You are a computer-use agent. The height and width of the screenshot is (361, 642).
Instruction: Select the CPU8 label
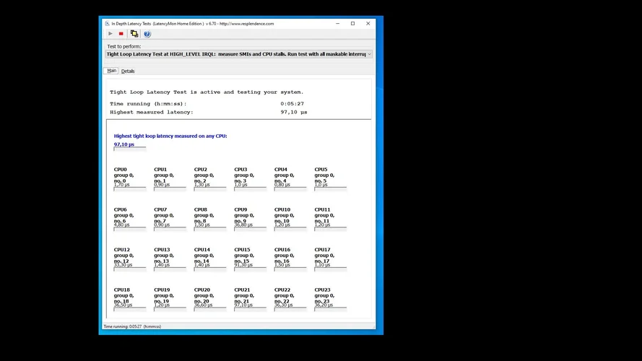pos(201,209)
